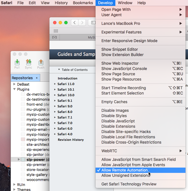Click the front-end repository icon

(x=23, y=104)
